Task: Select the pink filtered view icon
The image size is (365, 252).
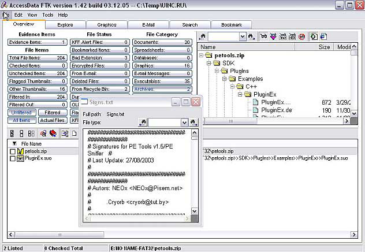Action: [273, 36]
